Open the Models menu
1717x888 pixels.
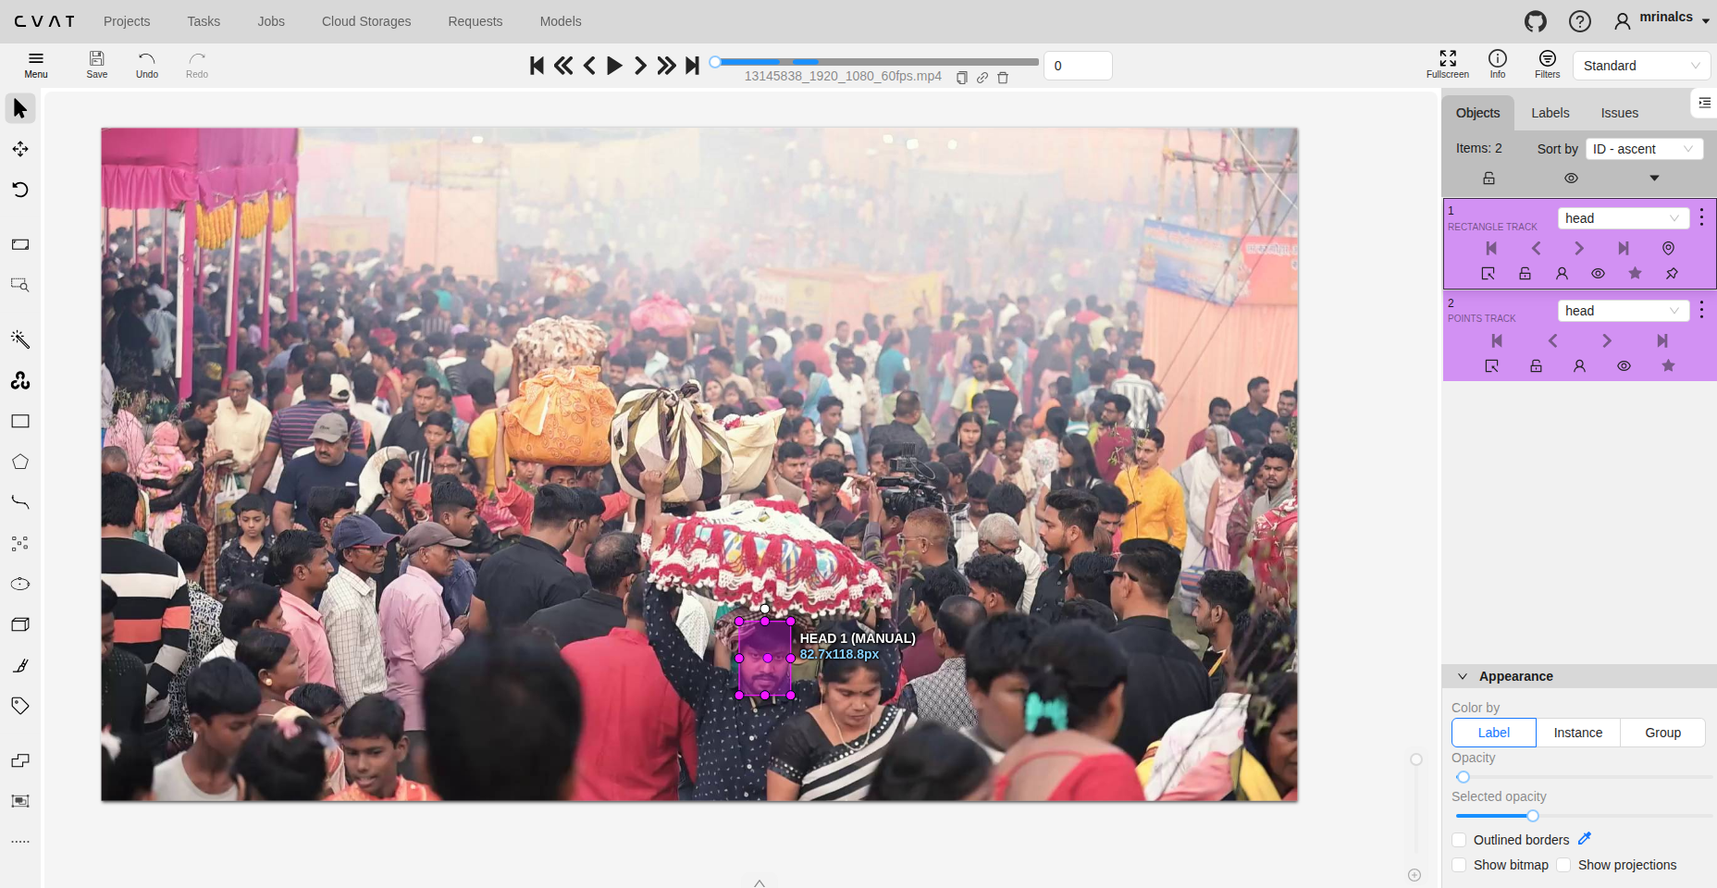tap(560, 21)
